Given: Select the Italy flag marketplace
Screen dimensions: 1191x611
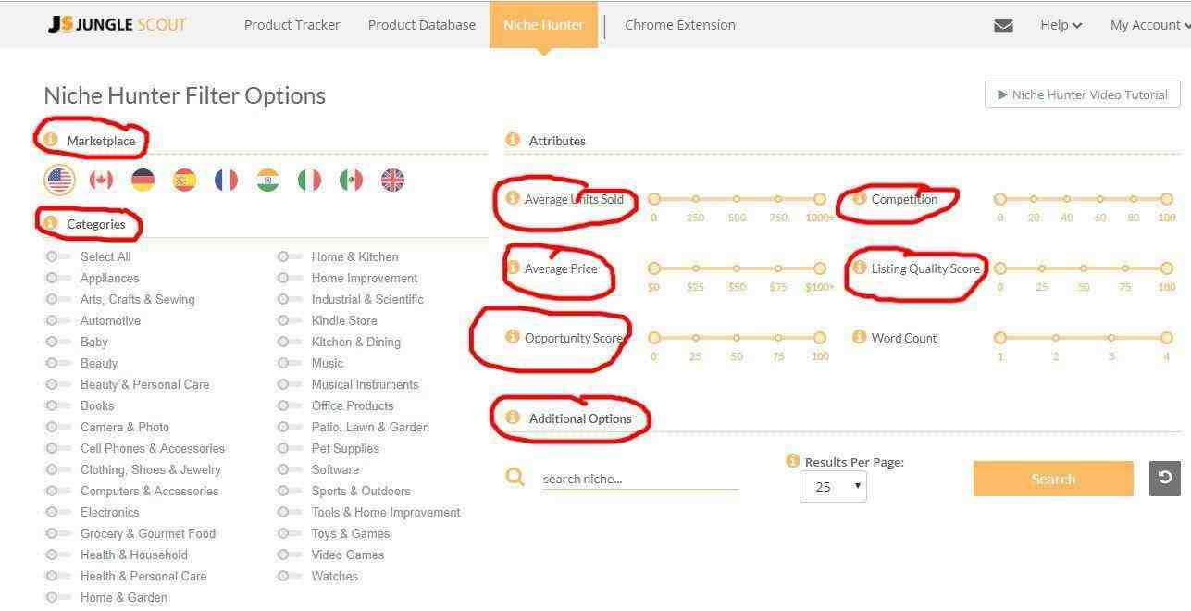Looking at the screenshot, I should tap(309, 180).
